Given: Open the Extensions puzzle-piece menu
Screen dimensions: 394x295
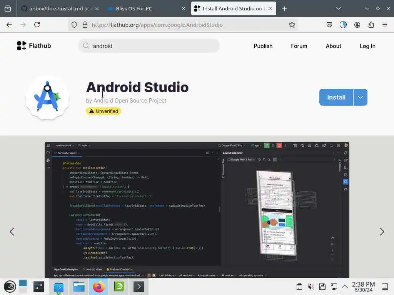Looking at the screenshot, I should click(x=371, y=25).
